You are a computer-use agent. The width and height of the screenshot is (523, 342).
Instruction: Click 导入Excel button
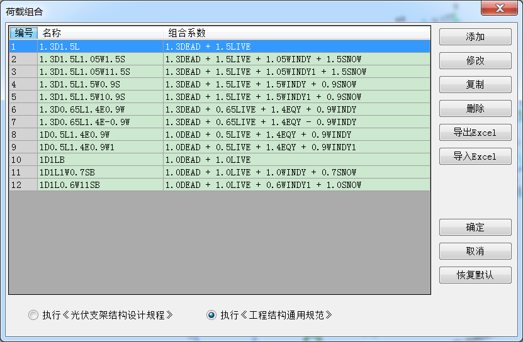475,157
